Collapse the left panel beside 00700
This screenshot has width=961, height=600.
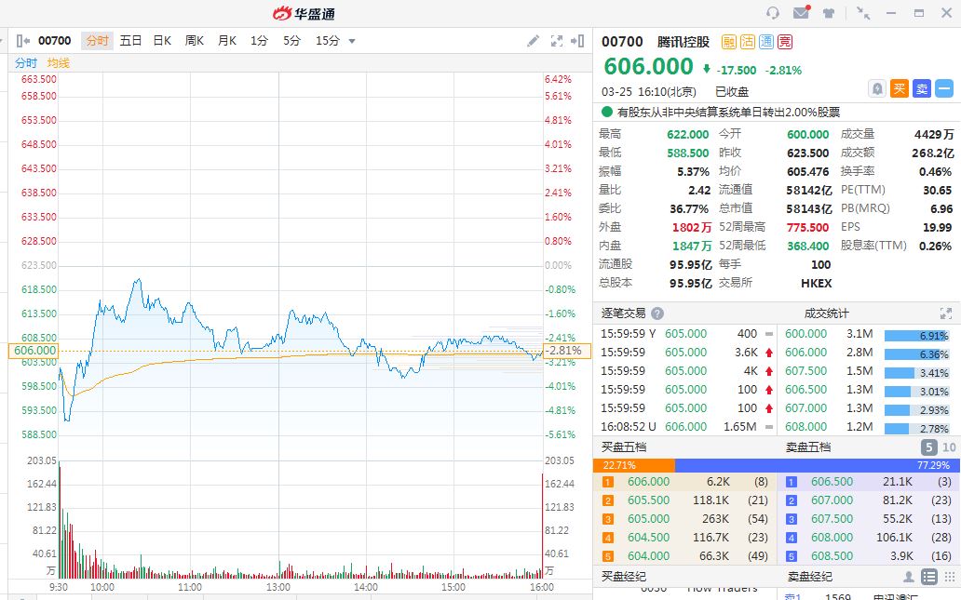23,41
